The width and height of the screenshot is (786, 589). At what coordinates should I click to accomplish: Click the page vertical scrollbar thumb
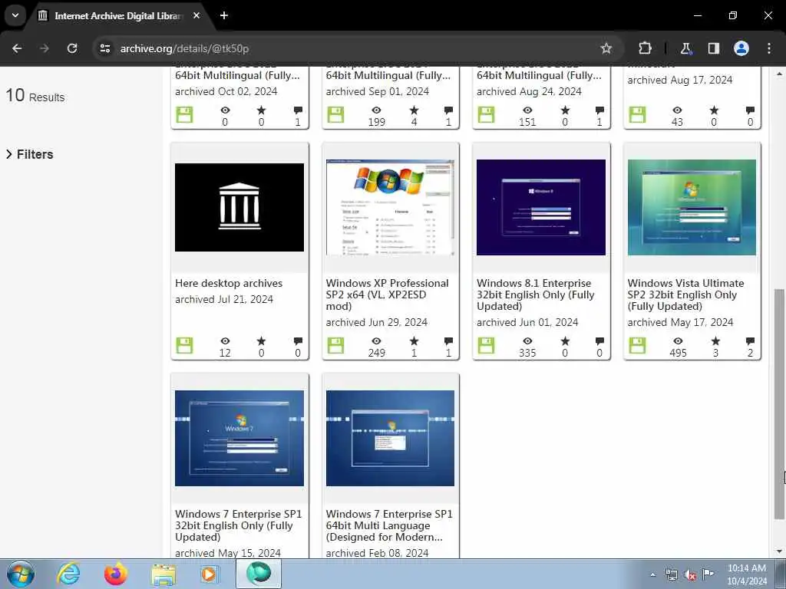pos(780,403)
